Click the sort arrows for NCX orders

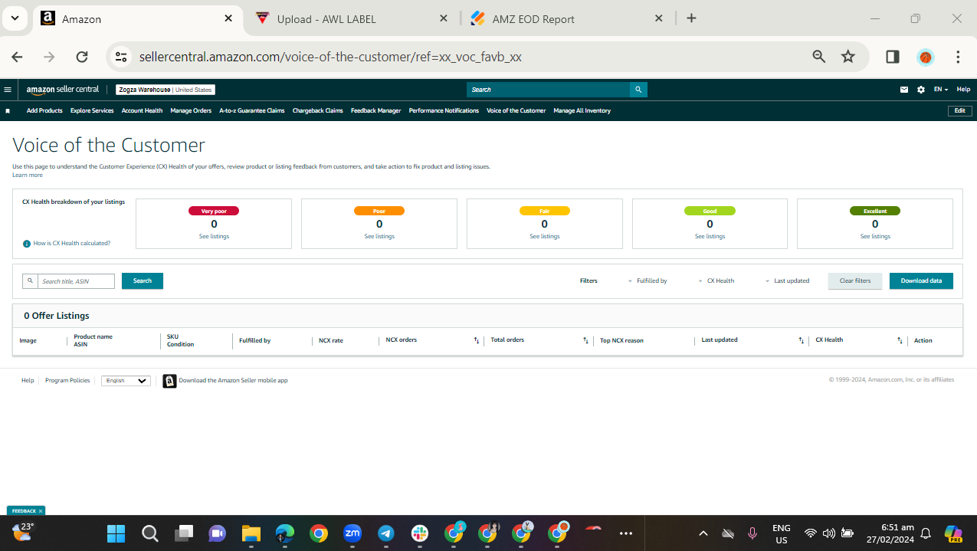(x=476, y=340)
